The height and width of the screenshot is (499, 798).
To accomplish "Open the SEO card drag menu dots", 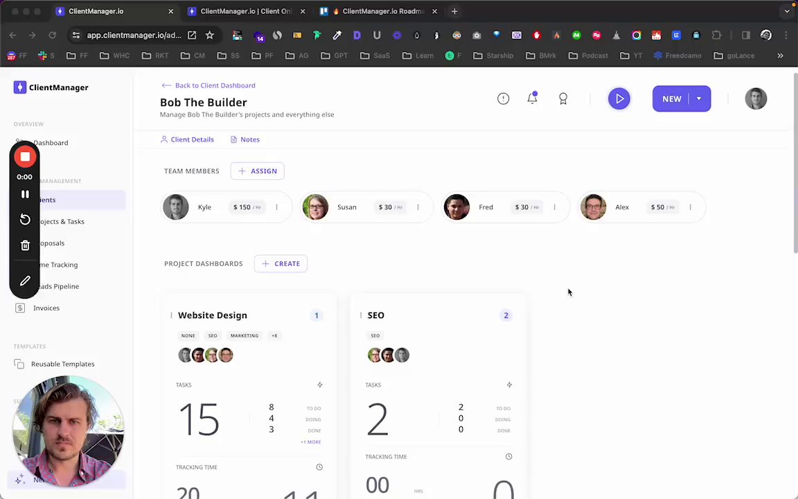I will [361, 316].
